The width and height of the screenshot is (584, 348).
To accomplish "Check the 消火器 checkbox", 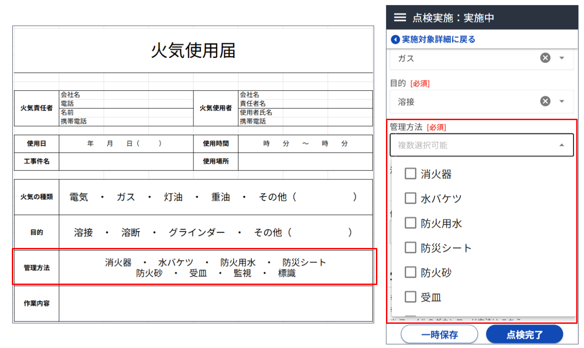I will coord(410,174).
